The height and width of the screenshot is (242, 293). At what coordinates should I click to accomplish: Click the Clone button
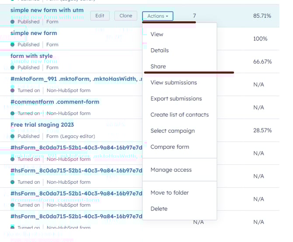(x=126, y=16)
